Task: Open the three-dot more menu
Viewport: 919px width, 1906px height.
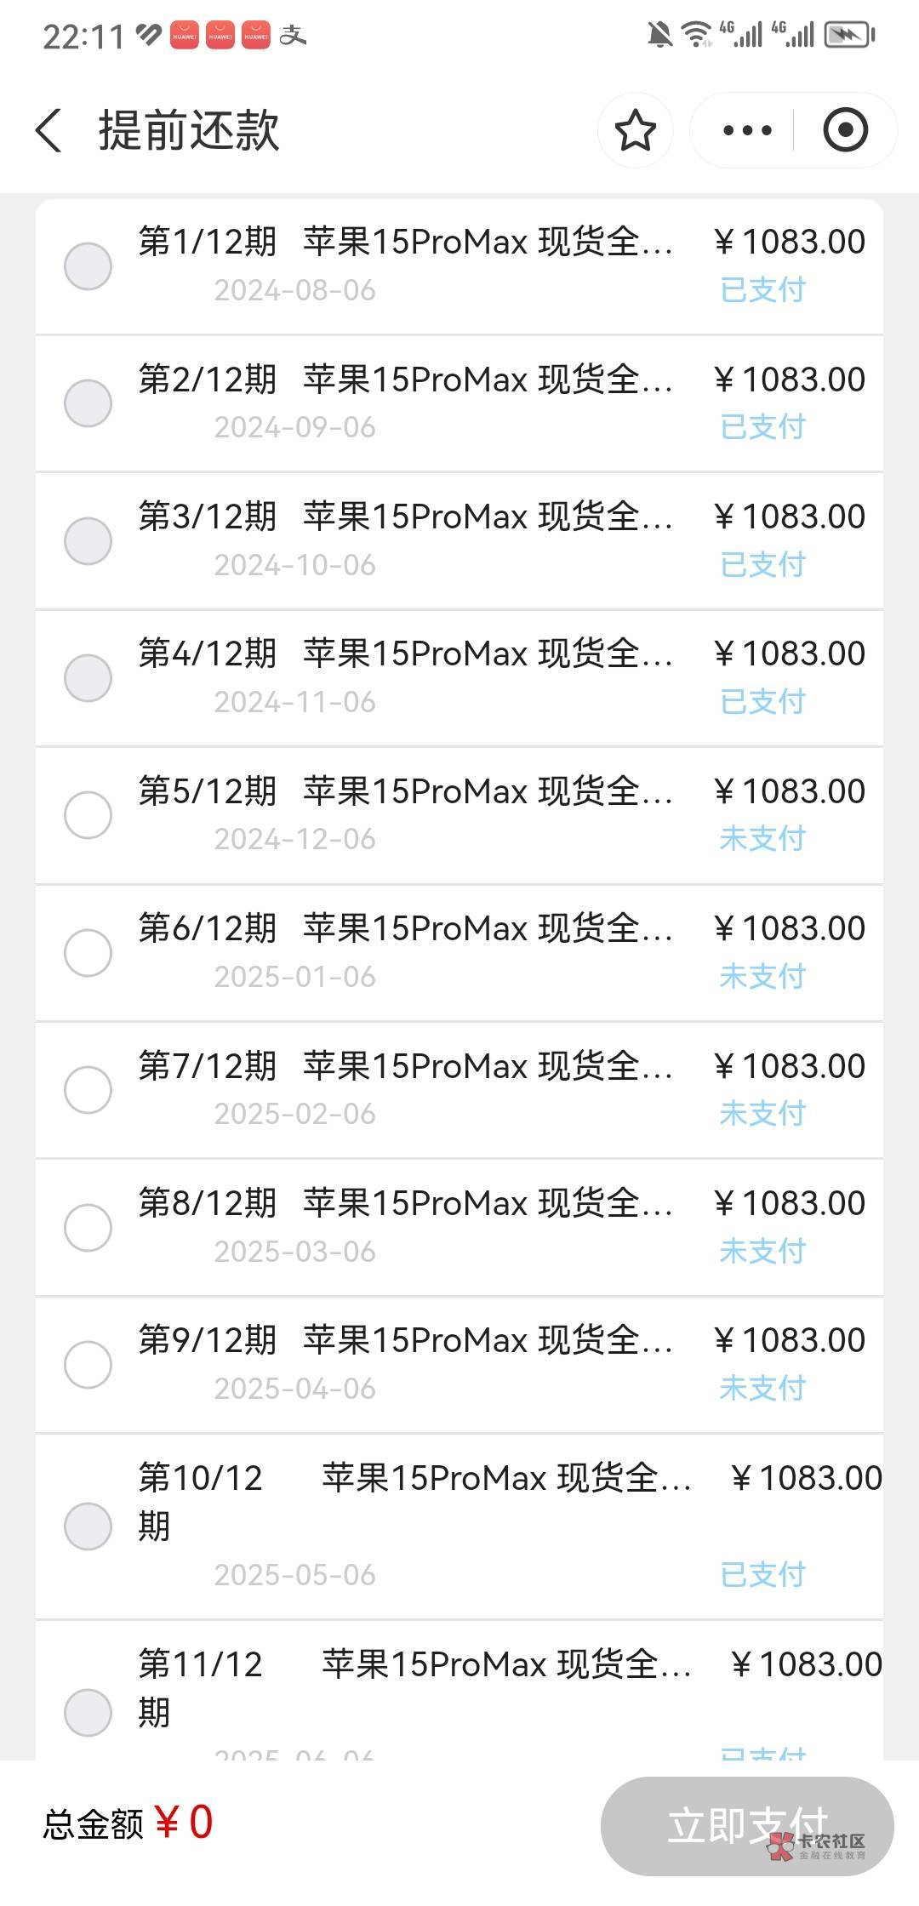Action: point(747,131)
